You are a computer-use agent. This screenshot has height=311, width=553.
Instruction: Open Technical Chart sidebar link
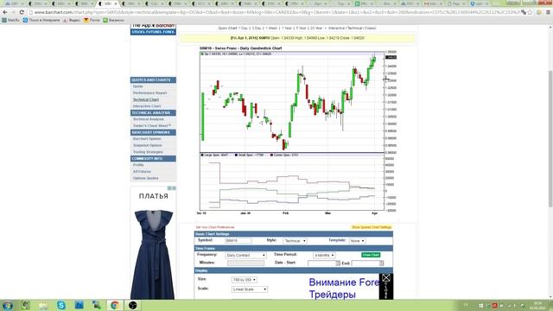pos(146,100)
